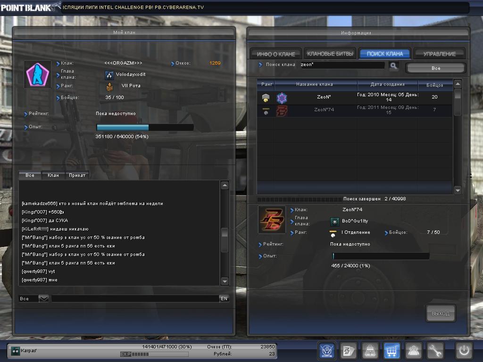Click the clan search input field
This screenshot has width=483, height=362.
point(342,65)
